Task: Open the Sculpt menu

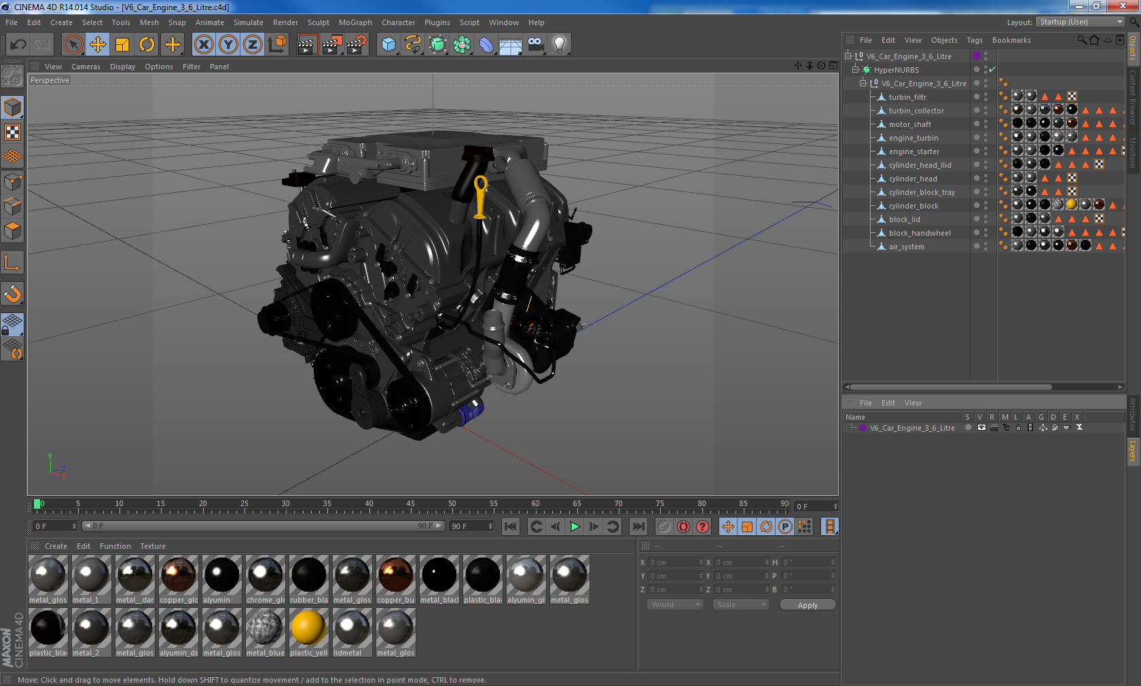Action: coord(318,22)
